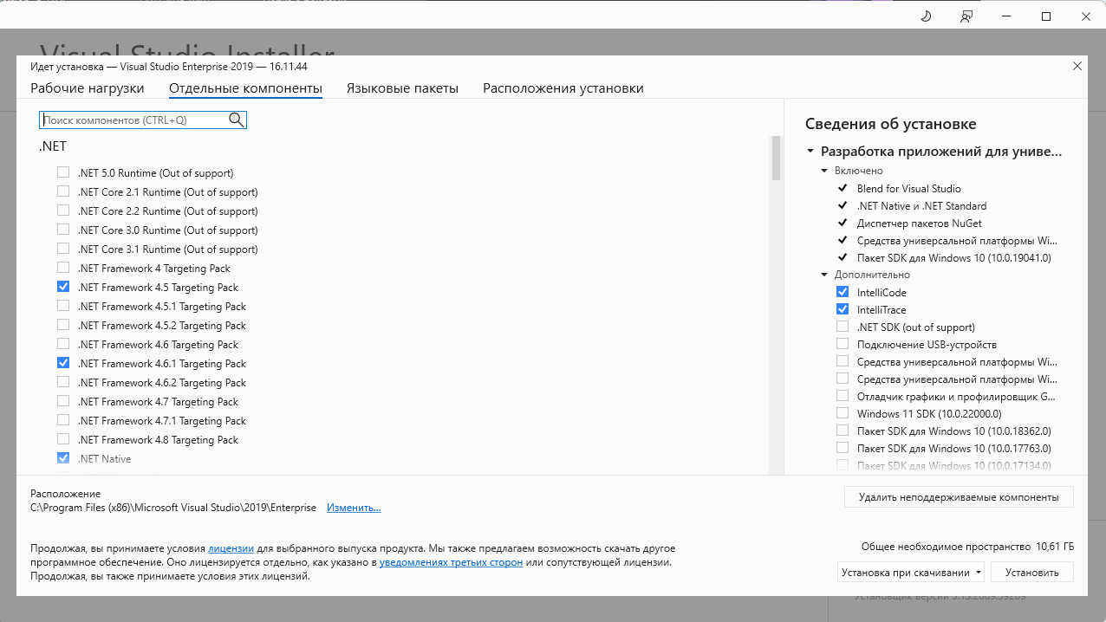Click the .NET category heading
This screenshot has width=1106, height=622.
(x=53, y=146)
